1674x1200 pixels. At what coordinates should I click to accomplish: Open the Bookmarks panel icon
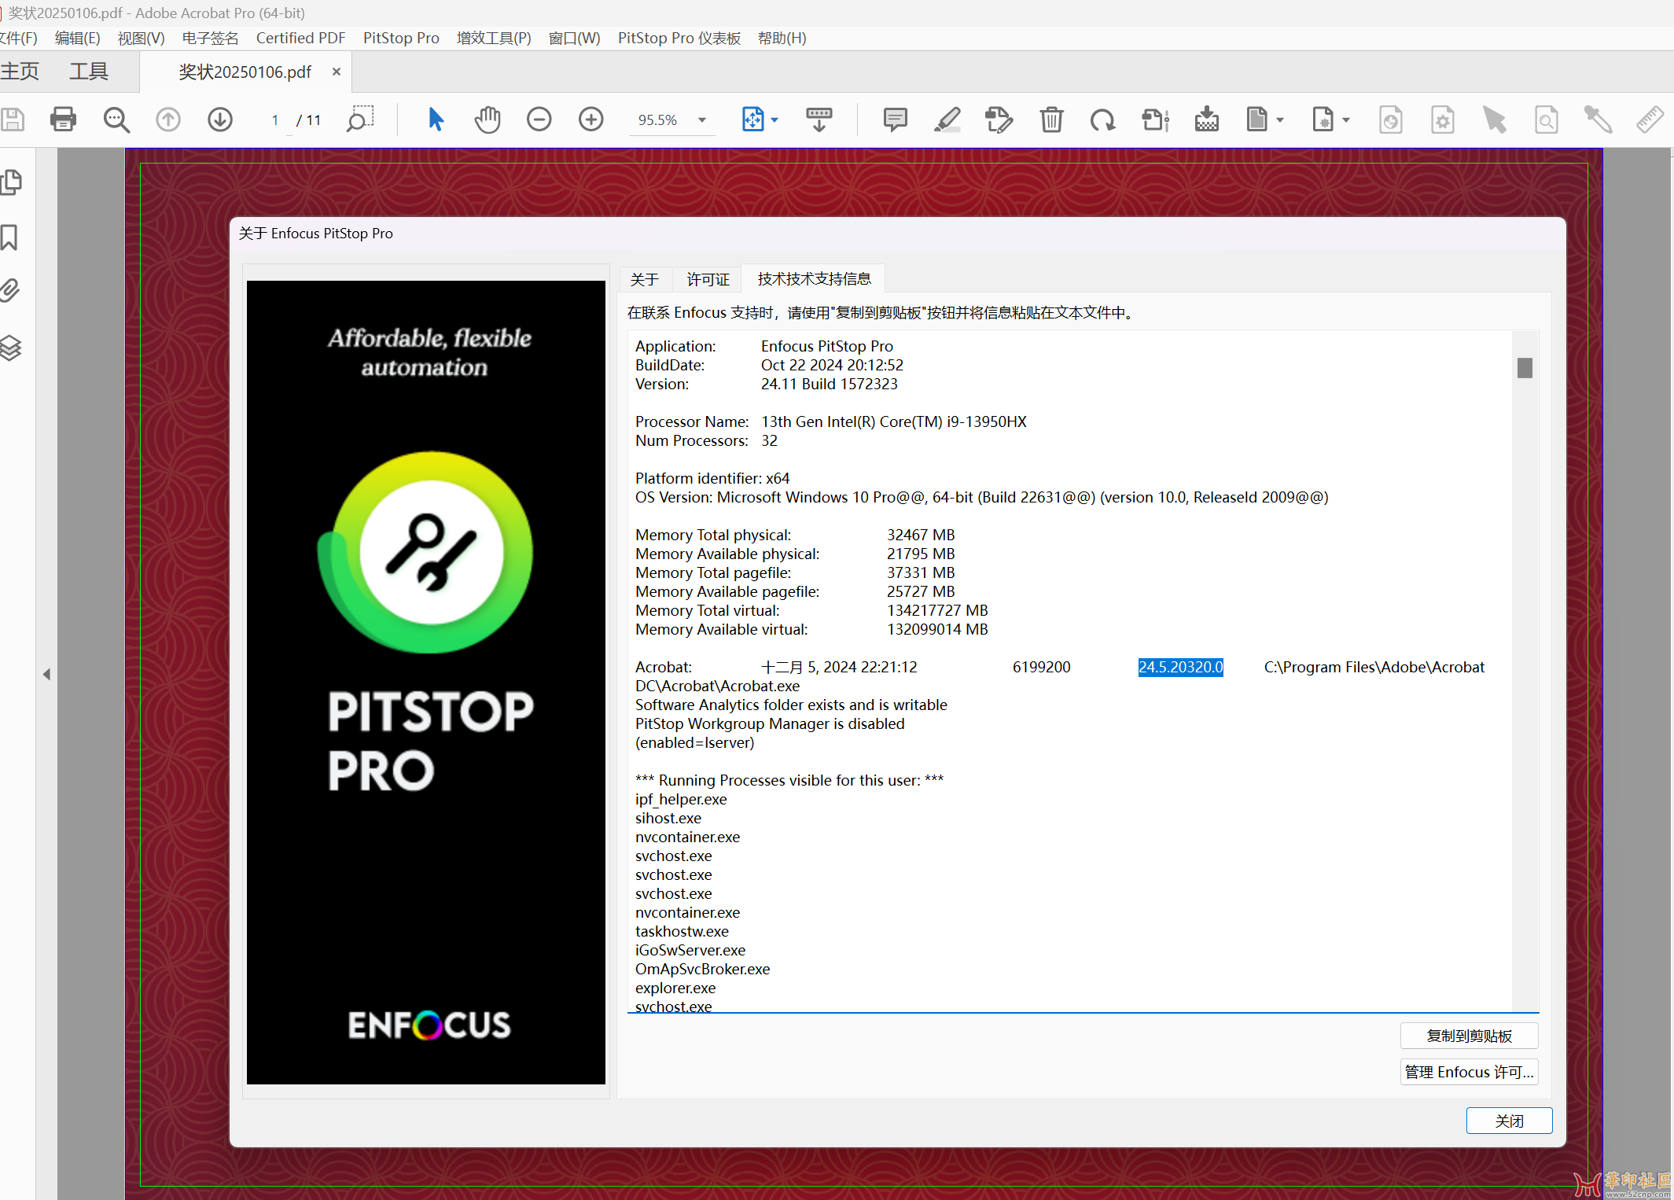(9, 237)
